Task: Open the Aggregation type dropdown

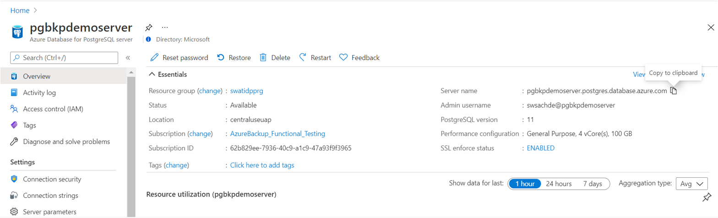Action: [x=691, y=184]
